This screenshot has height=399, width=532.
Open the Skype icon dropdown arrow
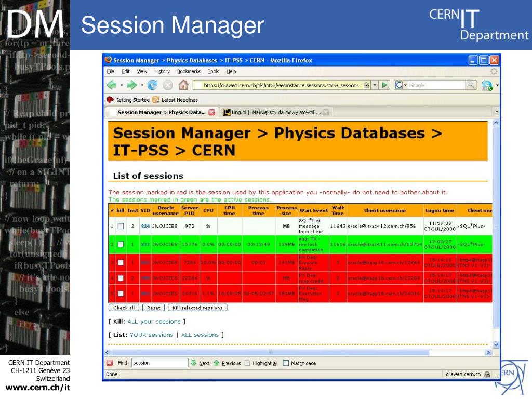click(497, 85)
